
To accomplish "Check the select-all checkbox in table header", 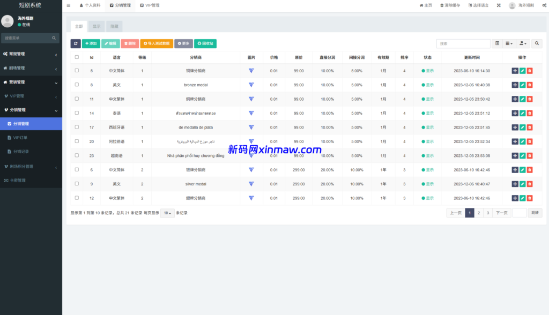I will 77,57.
